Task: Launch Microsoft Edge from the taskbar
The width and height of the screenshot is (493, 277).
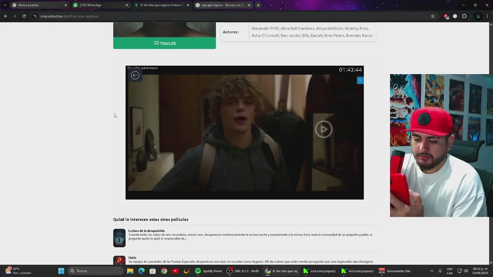Action: (x=141, y=271)
